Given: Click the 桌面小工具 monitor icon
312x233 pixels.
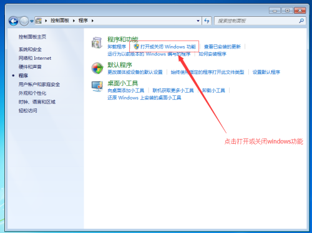Looking at the screenshot, I should pyautogui.click(x=97, y=86).
